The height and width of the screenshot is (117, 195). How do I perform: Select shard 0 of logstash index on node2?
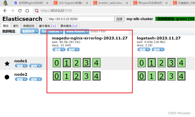(x=142, y=76)
